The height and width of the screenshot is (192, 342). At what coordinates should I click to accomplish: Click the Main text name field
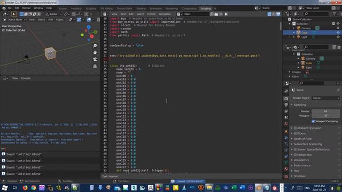pos(196,14)
